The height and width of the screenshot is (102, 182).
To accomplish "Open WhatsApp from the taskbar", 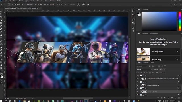I will (53, 101).
